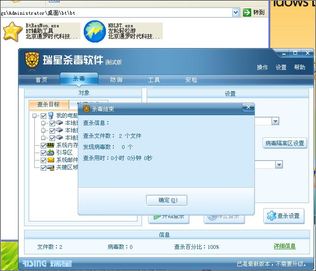
Task: Click the Rising lion shield logo
Action: tap(32, 60)
